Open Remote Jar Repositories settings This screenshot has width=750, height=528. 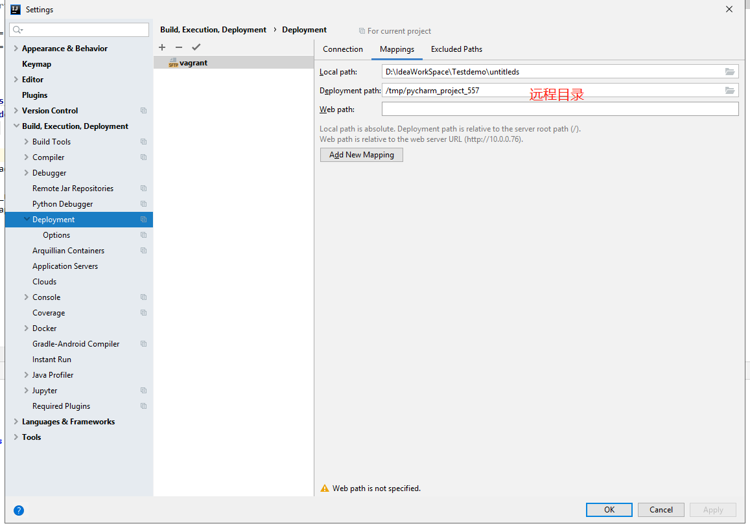[73, 189]
